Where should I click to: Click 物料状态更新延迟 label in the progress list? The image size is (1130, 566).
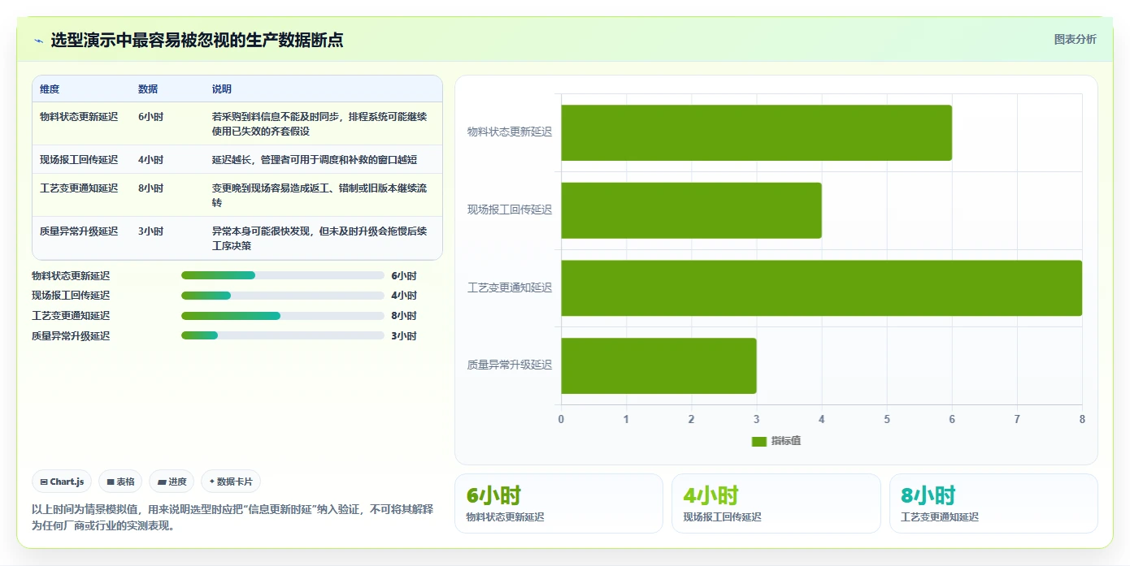point(71,276)
